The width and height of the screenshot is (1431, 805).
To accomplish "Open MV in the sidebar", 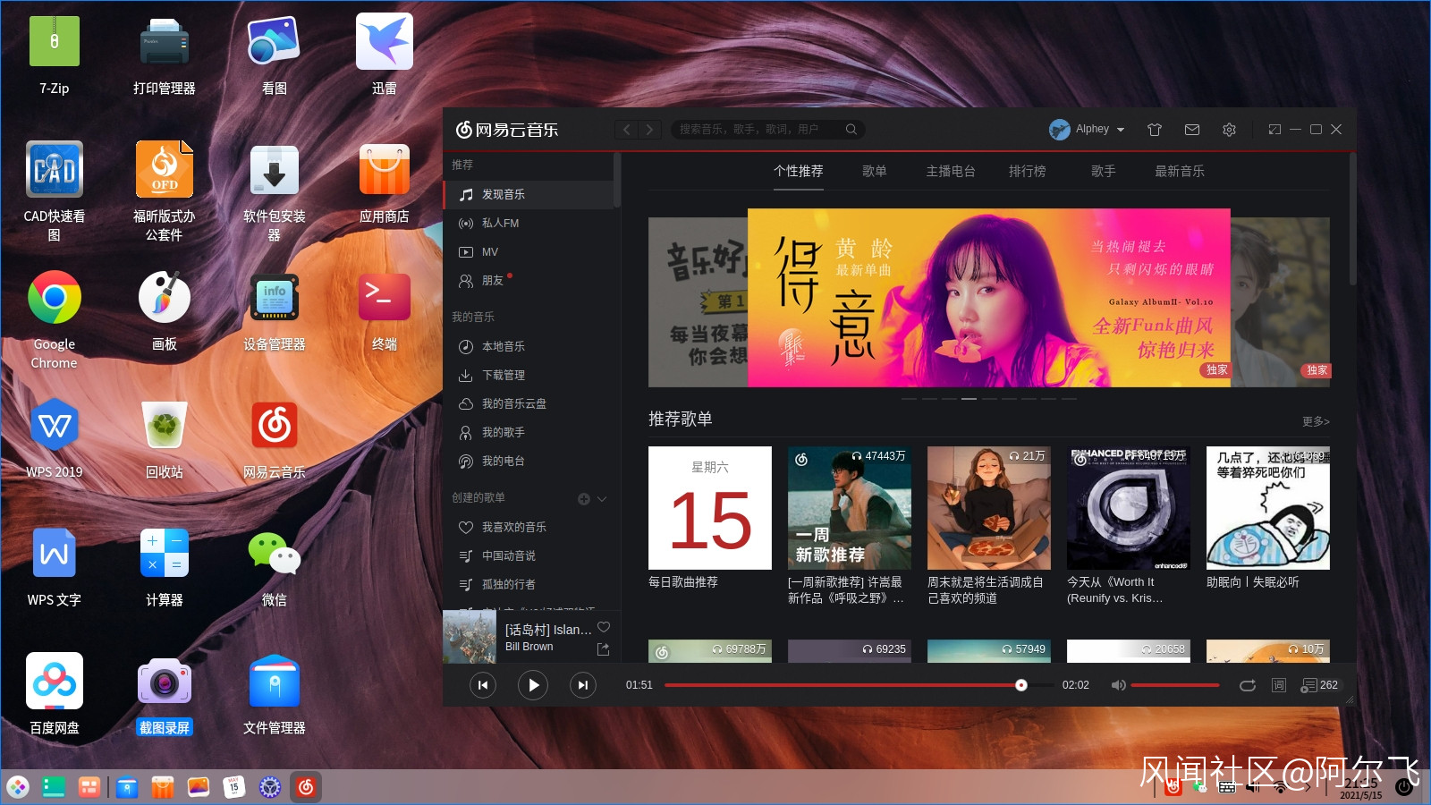I will (x=529, y=252).
